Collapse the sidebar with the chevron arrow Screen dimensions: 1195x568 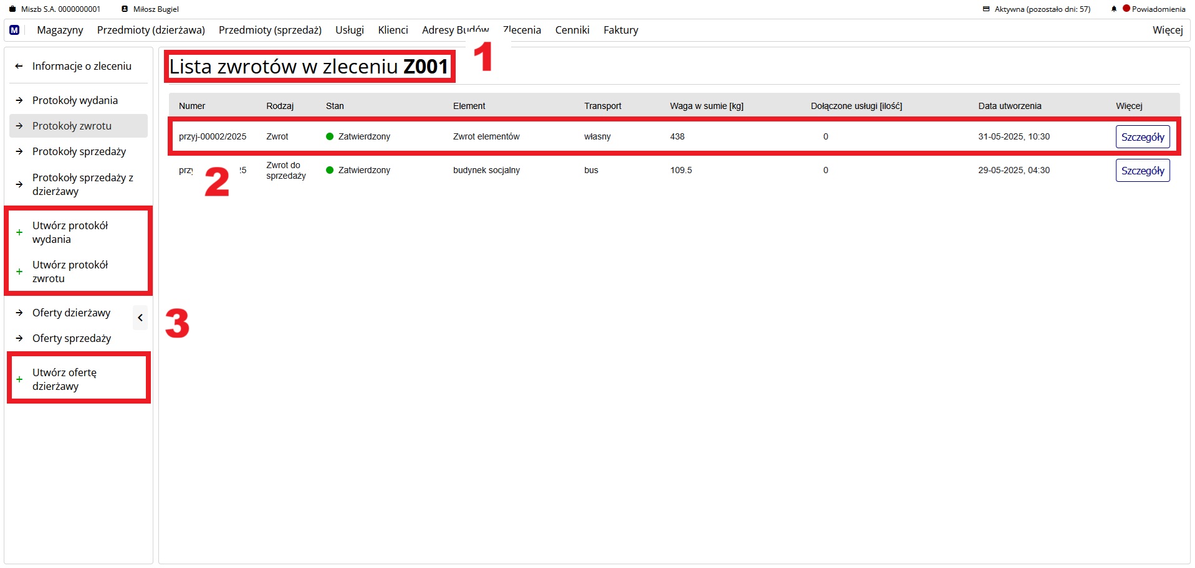click(x=140, y=318)
